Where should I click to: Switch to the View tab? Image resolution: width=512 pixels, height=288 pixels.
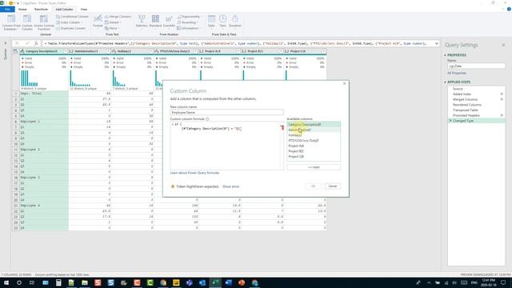point(84,10)
